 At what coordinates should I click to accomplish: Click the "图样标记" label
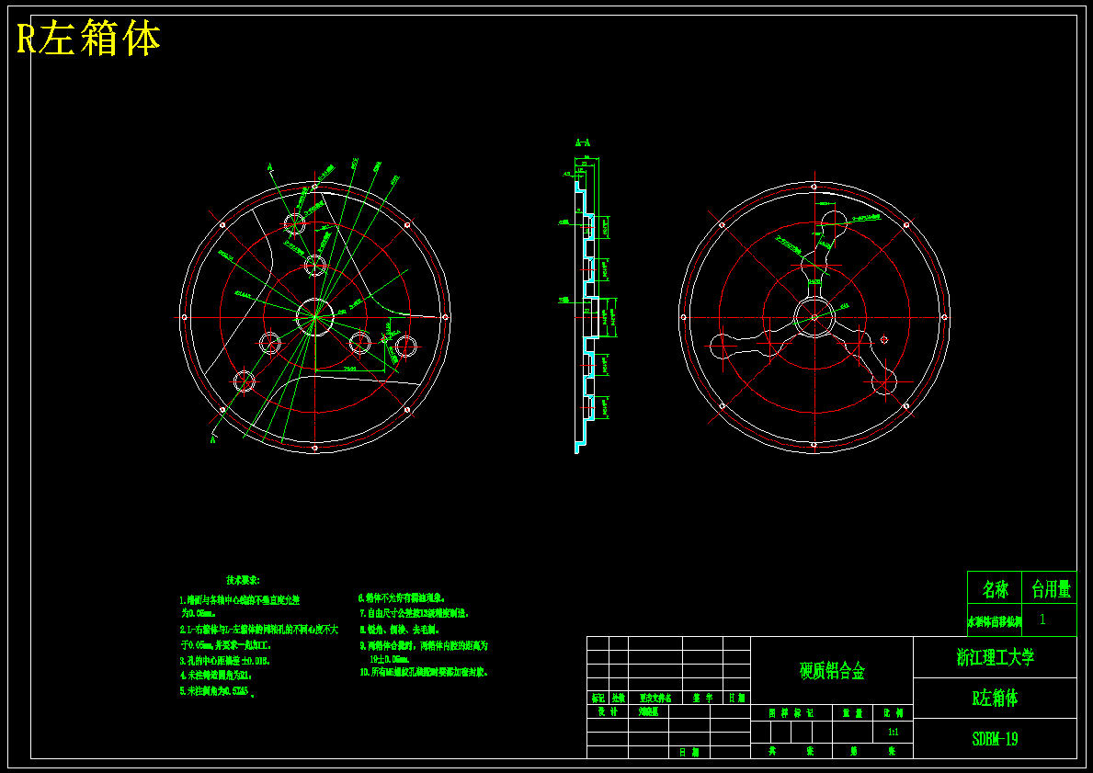click(x=791, y=713)
